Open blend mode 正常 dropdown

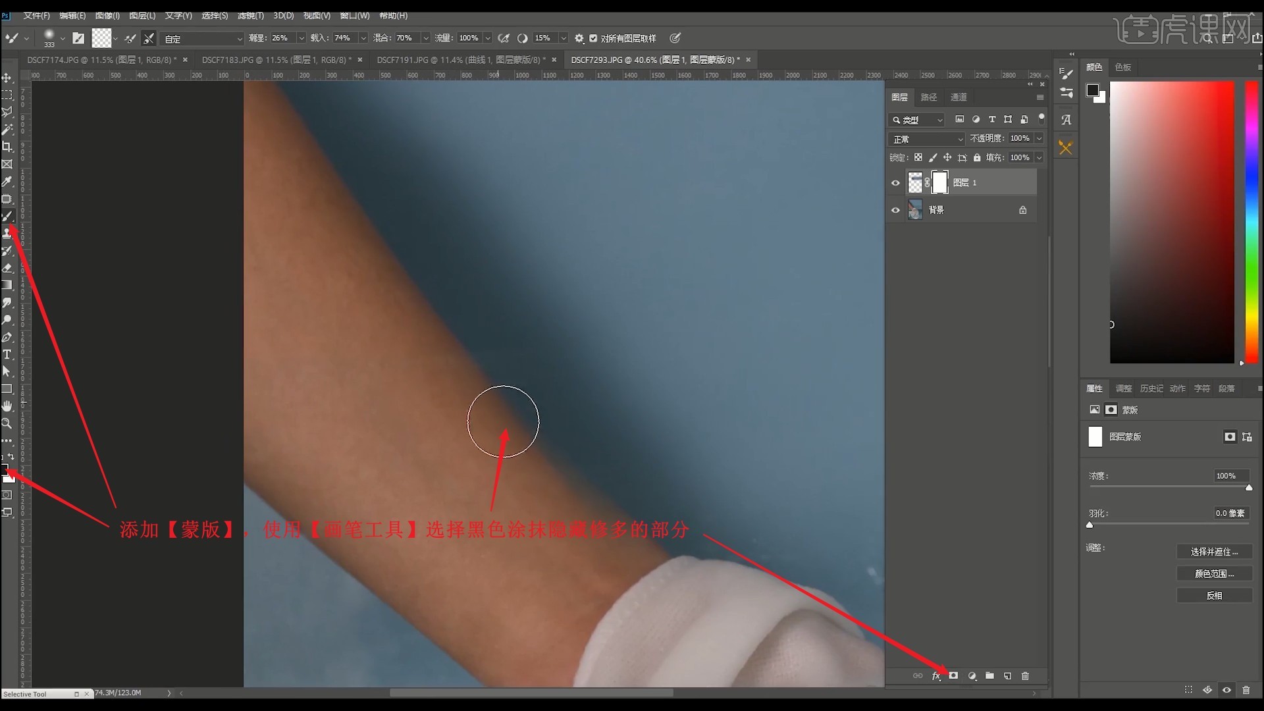pos(927,139)
